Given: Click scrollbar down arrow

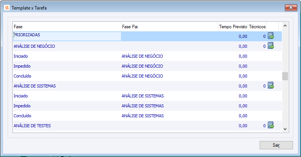Looking at the screenshot, I should (285, 129).
